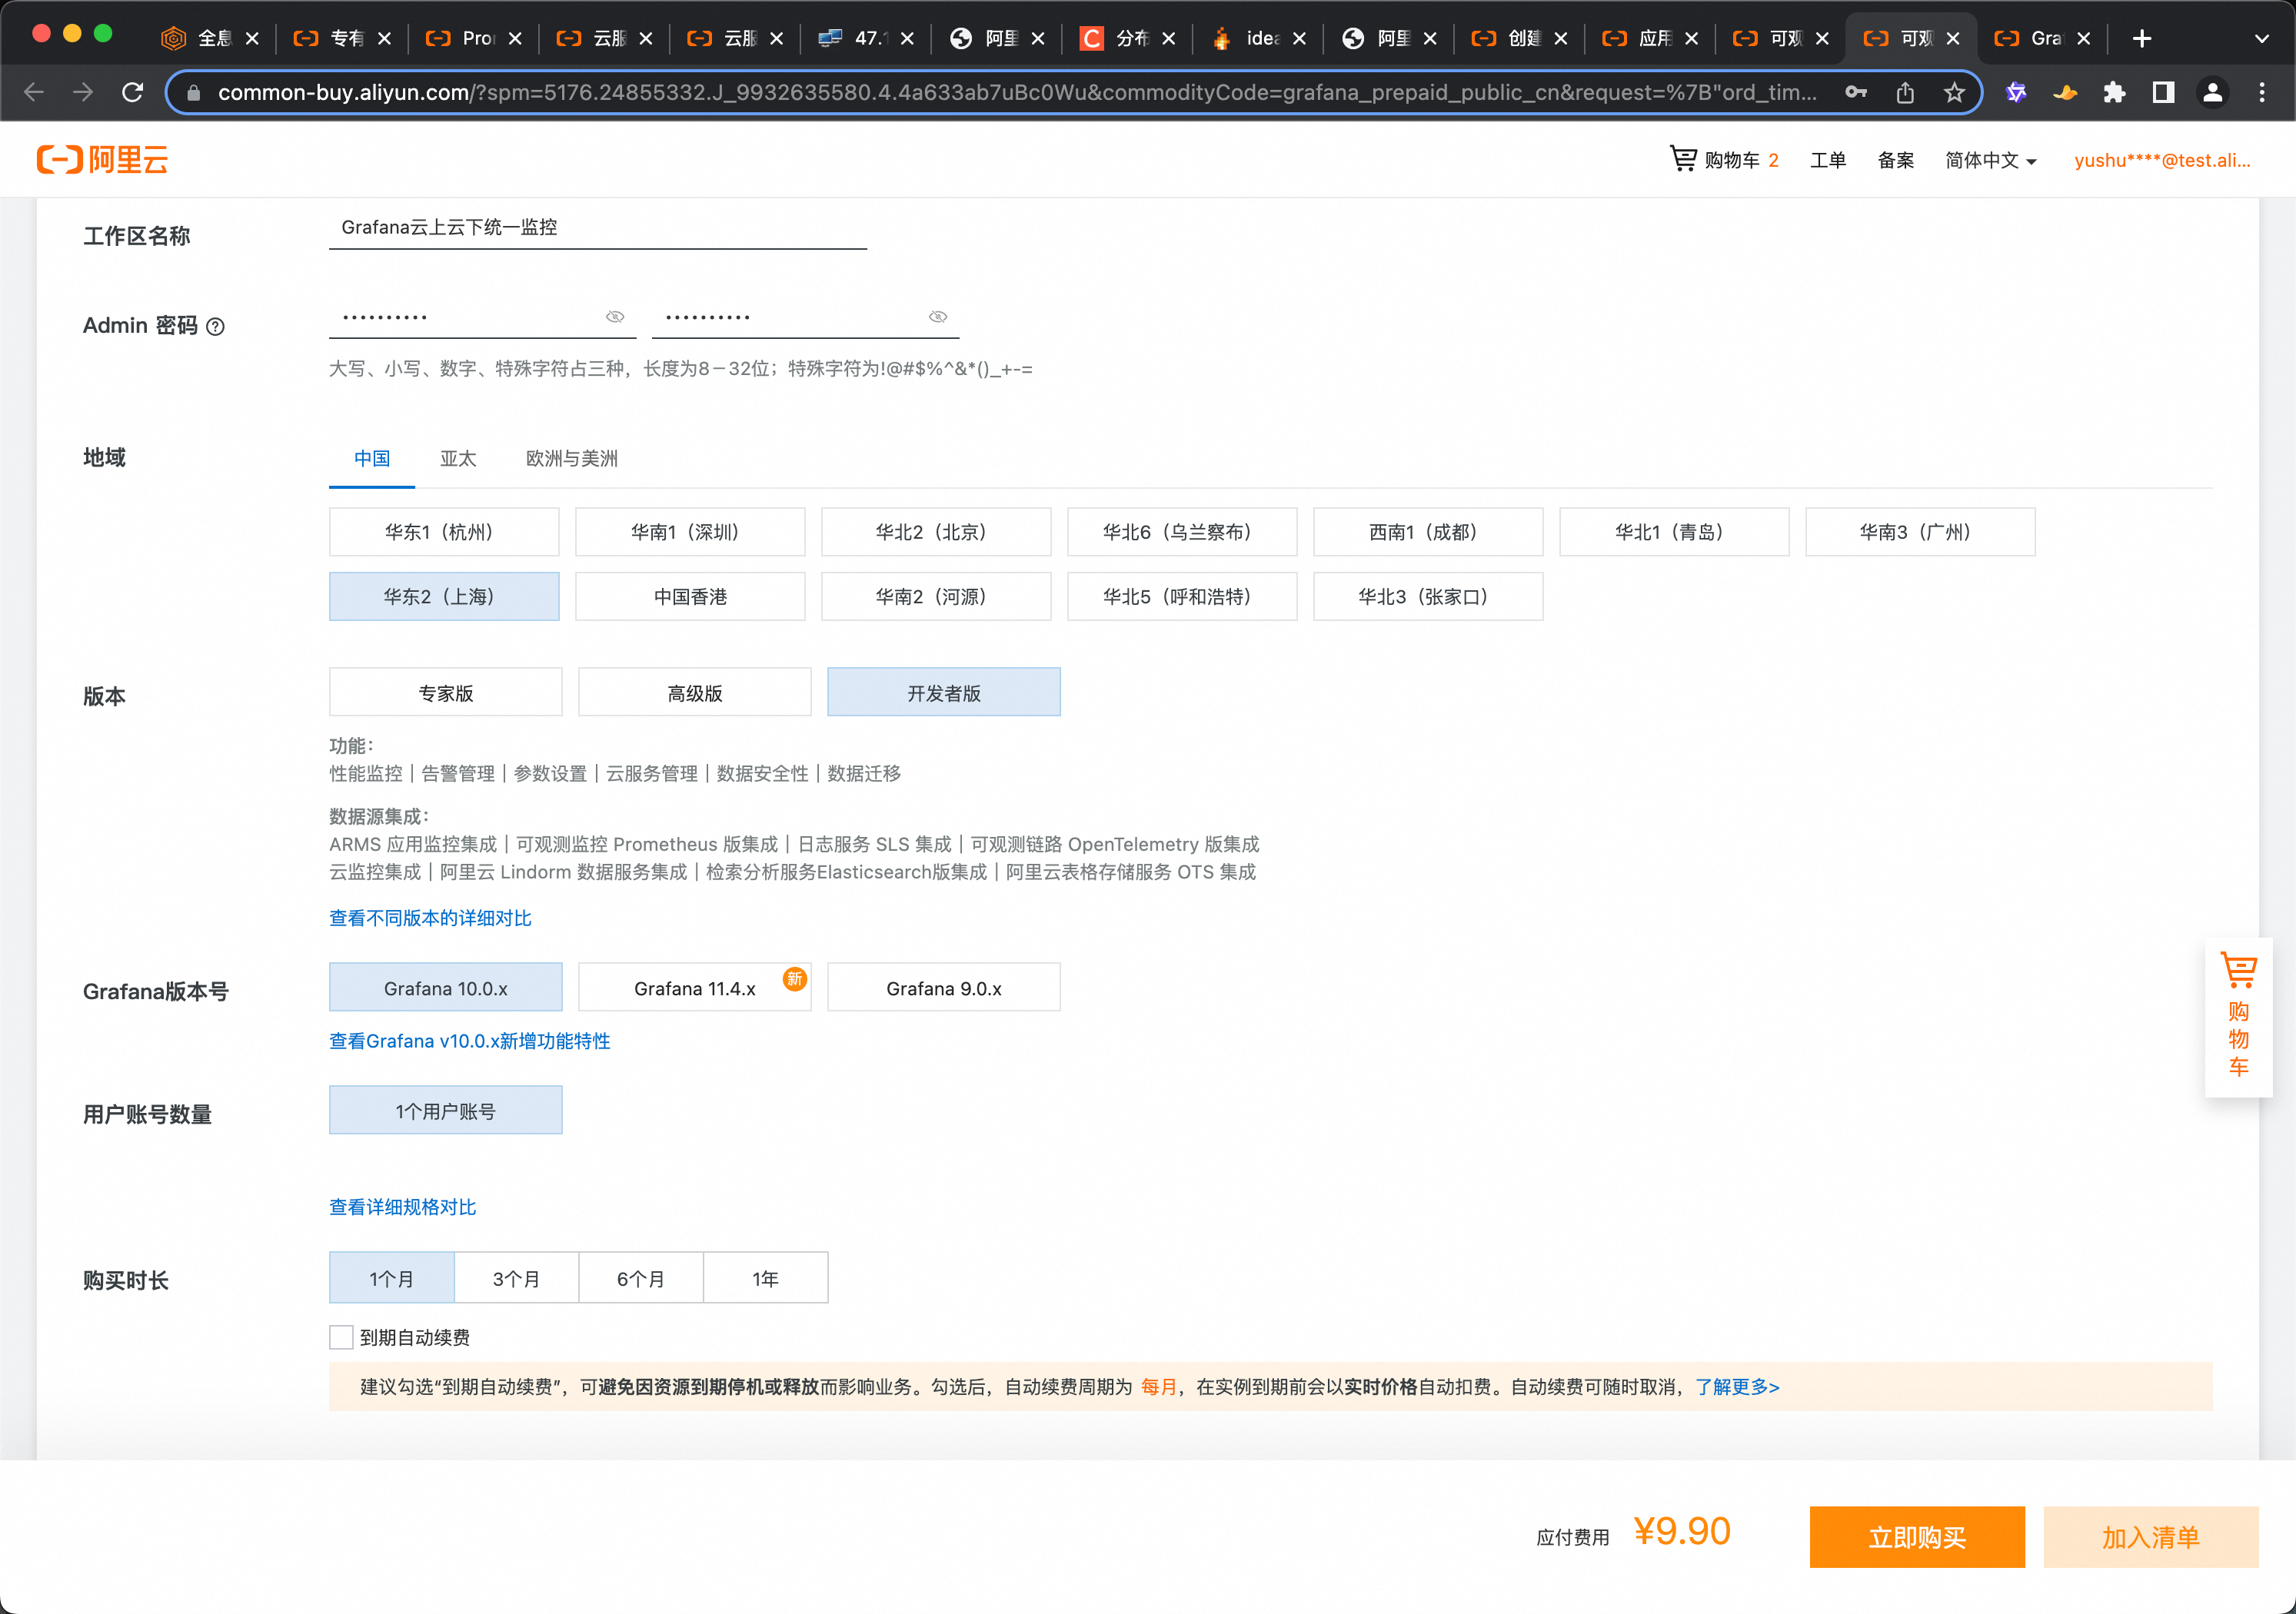Screen dimensions: 2296x1614
Task: Click the browser address bar URL
Action: (1017, 92)
